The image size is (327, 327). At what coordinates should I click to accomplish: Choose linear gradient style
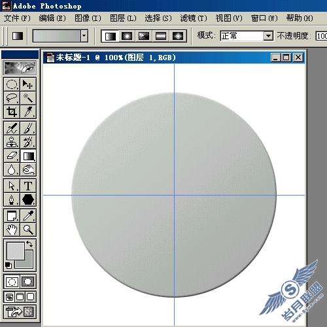point(111,36)
